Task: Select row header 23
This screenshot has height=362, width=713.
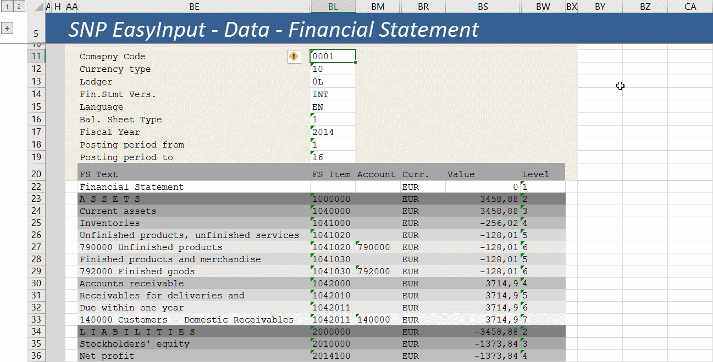Action: click(x=36, y=199)
